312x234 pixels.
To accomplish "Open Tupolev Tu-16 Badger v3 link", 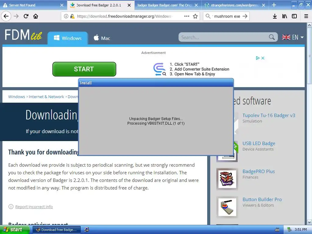I will pos(269,115).
